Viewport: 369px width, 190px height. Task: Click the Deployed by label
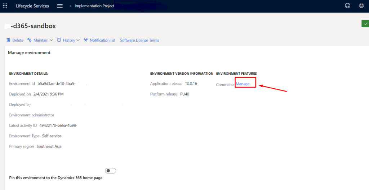[x=20, y=105]
